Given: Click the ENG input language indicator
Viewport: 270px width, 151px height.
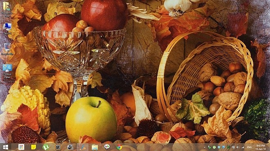Looking at the screenshot, I should [x=249, y=147].
